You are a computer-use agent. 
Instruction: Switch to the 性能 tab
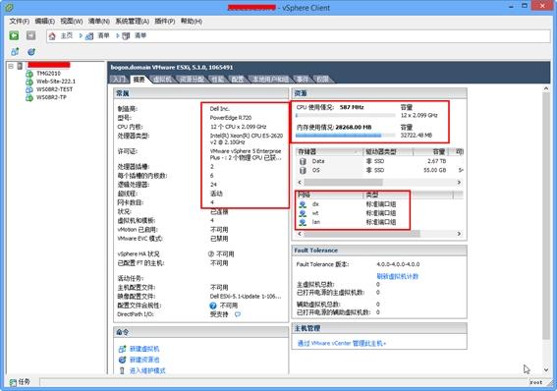click(x=218, y=80)
